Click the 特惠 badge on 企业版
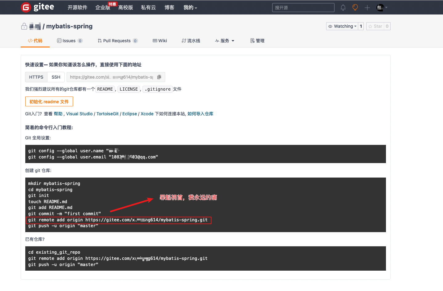This screenshot has height=291, width=443. [113, 4]
